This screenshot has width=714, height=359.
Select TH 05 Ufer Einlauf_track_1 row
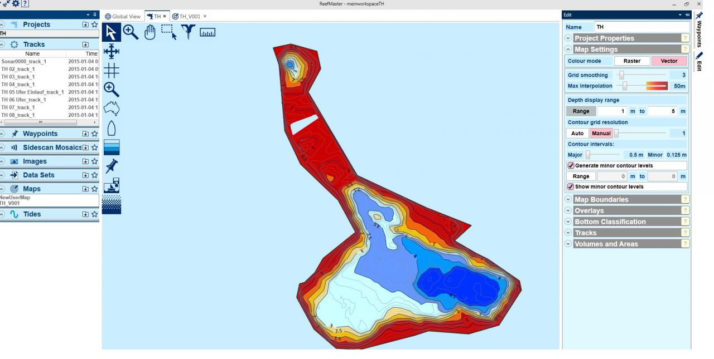pyautogui.click(x=32, y=92)
